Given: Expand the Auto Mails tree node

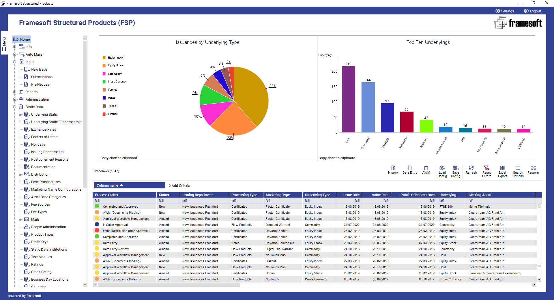Looking at the screenshot, I should click(x=14, y=54).
